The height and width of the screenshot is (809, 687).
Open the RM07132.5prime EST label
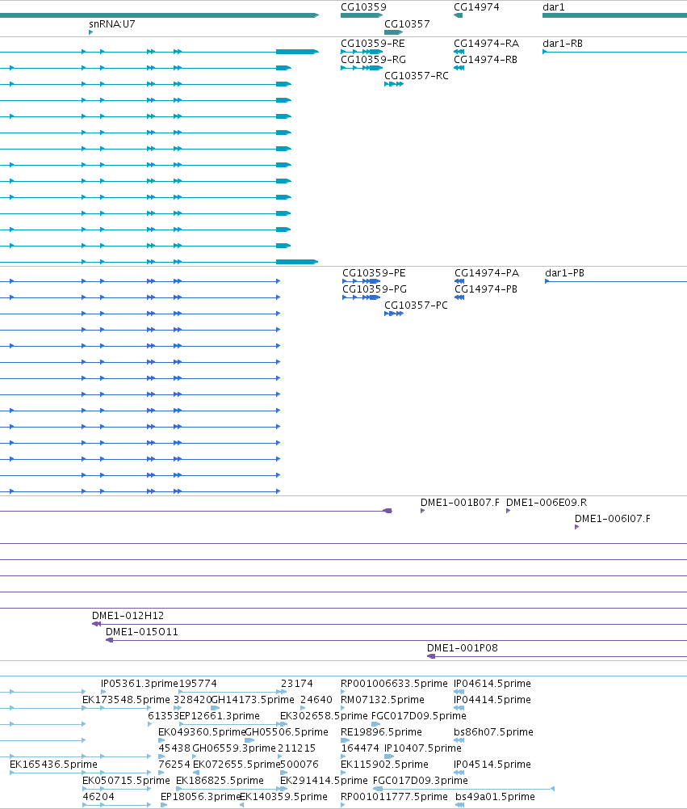[383, 700]
